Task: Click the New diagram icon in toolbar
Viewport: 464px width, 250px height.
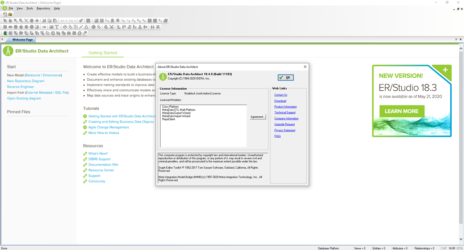Action: [x=5, y=14]
